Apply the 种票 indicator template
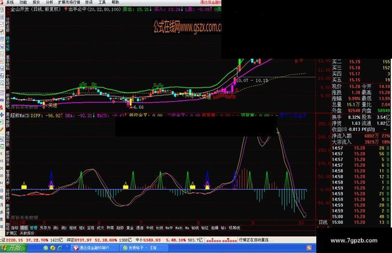The height and width of the screenshot is (253, 392). pos(110,228)
